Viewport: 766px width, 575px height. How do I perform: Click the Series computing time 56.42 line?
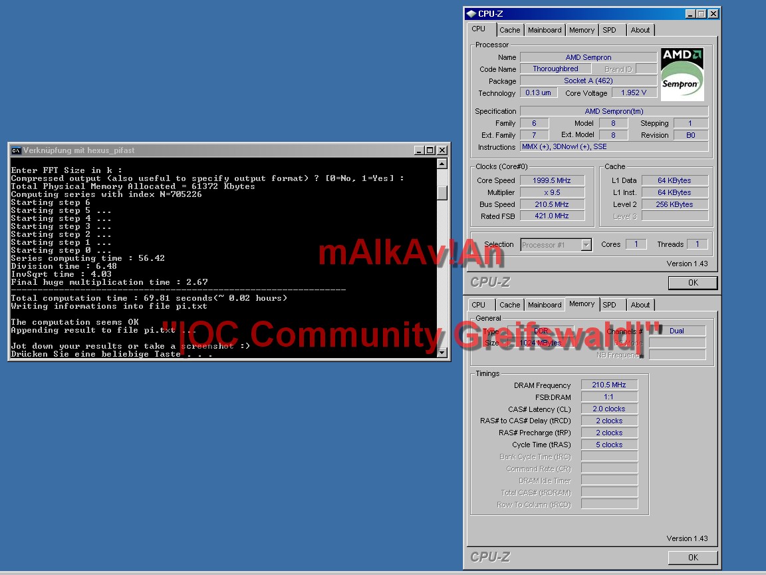pyautogui.click(x=88, y=258)
